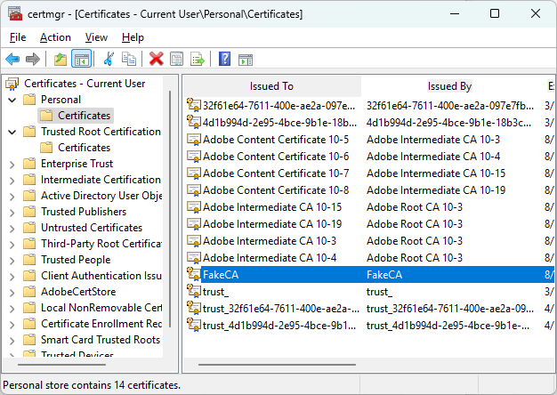Collapse the Personal tree node
The width and height of the screenshot is (557, 395).
(12, 101)
